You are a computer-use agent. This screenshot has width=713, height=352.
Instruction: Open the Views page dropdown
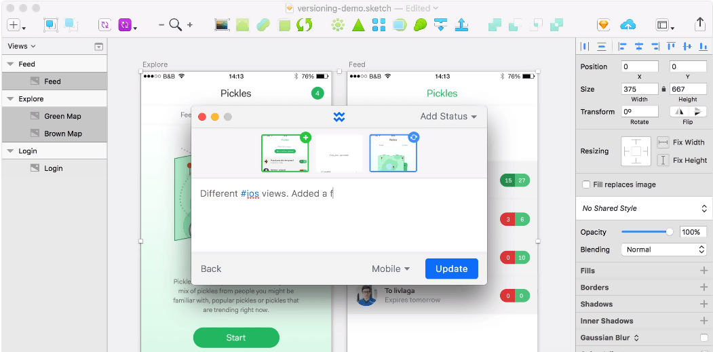pos(22,46)
